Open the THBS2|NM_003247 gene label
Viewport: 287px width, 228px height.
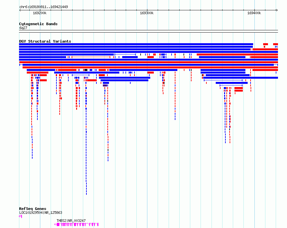tap(71, 221)
